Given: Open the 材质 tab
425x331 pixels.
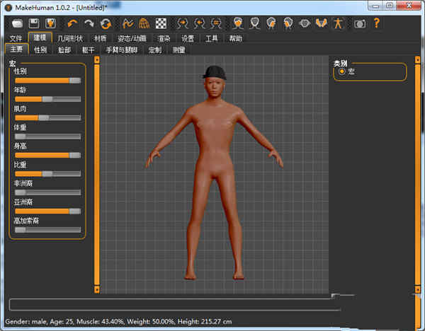Looking at the screenshot, I should click(100, 38).
